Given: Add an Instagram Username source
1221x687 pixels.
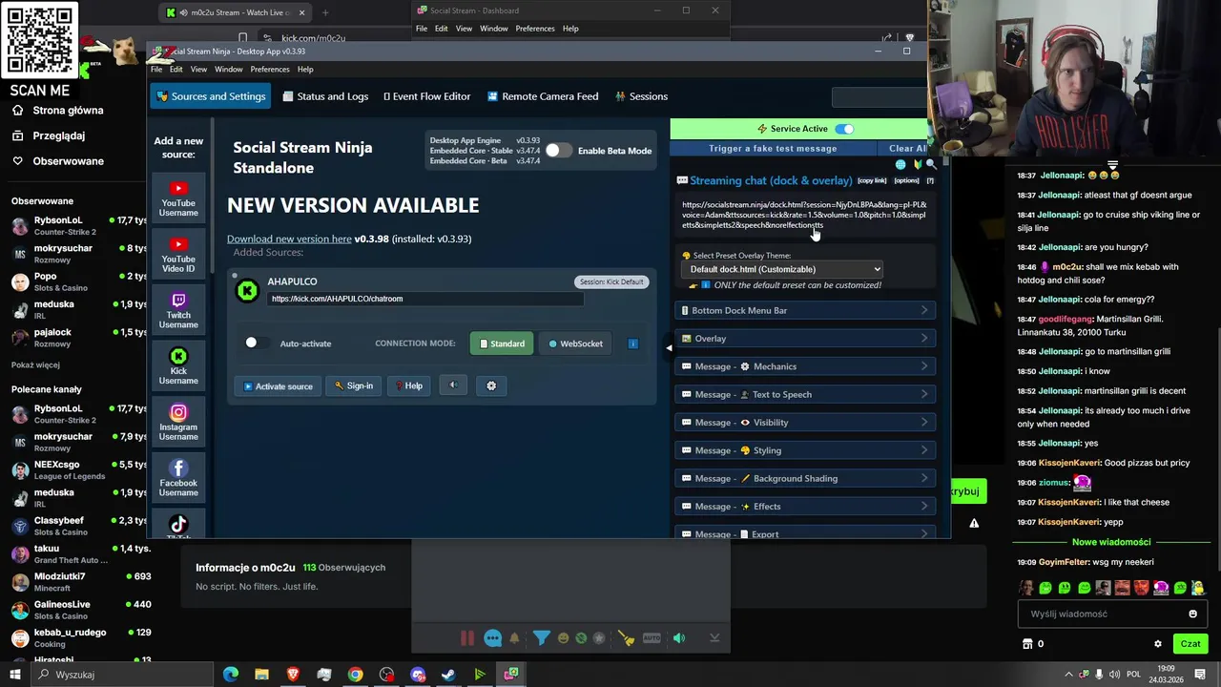Looking at the screenshot, I should coord(178,423).
